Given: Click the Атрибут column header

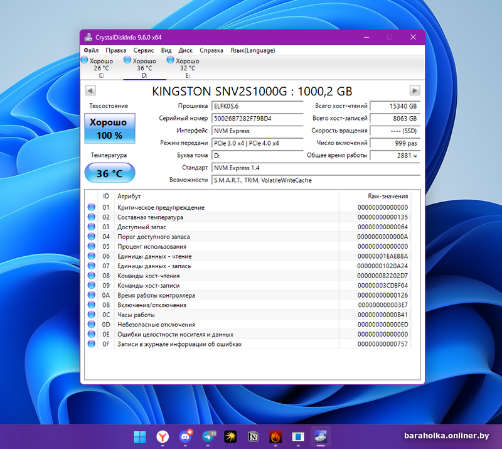Looking at the screenshot, I should (x=227, y=196).
